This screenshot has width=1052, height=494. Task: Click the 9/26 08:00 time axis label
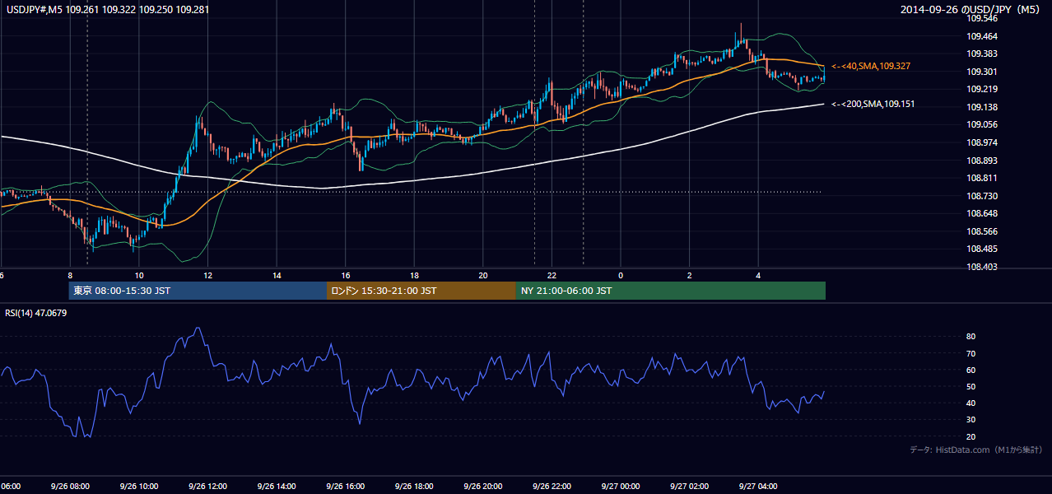(70, 486)
